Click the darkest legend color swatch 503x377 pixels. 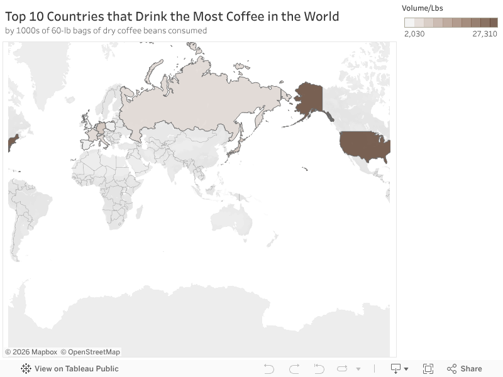coord(494,23)
